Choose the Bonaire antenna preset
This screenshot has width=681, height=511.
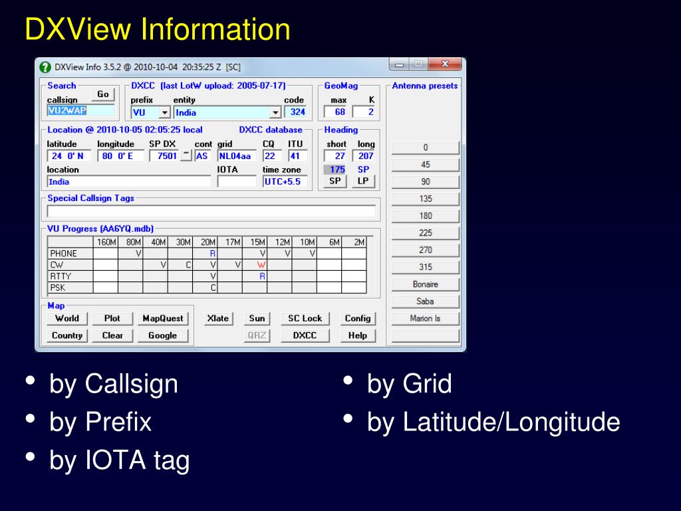click(x=425, y=284)
